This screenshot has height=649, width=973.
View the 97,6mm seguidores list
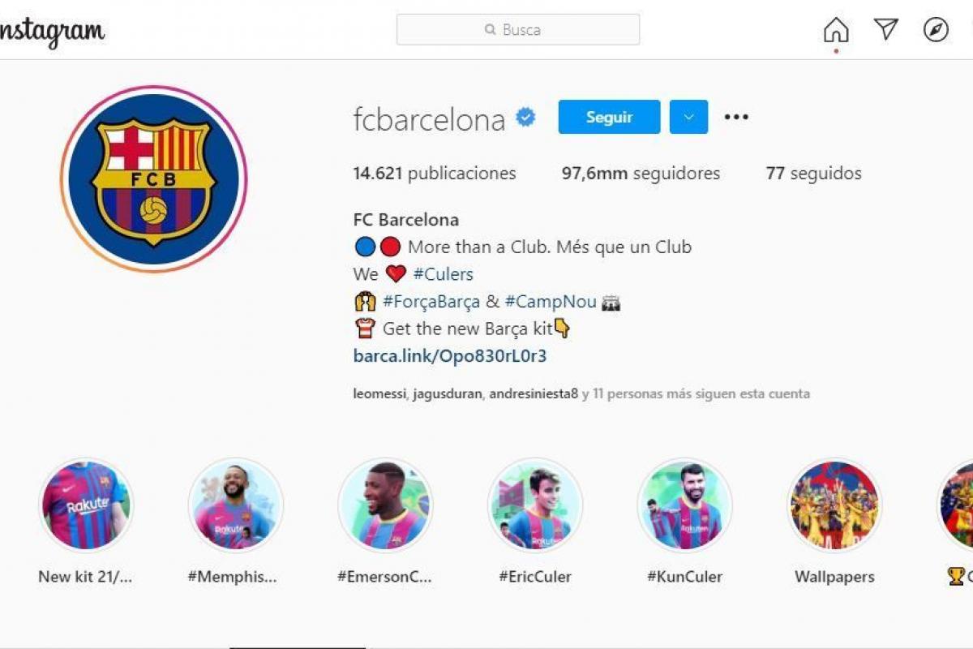click(x=641, y=173)
